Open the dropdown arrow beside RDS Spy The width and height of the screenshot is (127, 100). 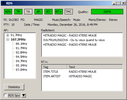24,95
